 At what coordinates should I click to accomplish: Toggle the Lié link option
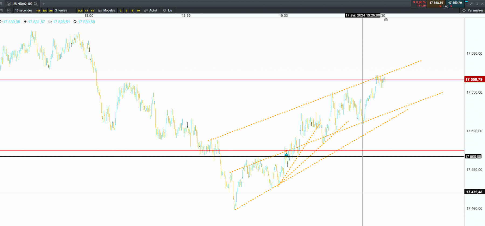[167, 10]
